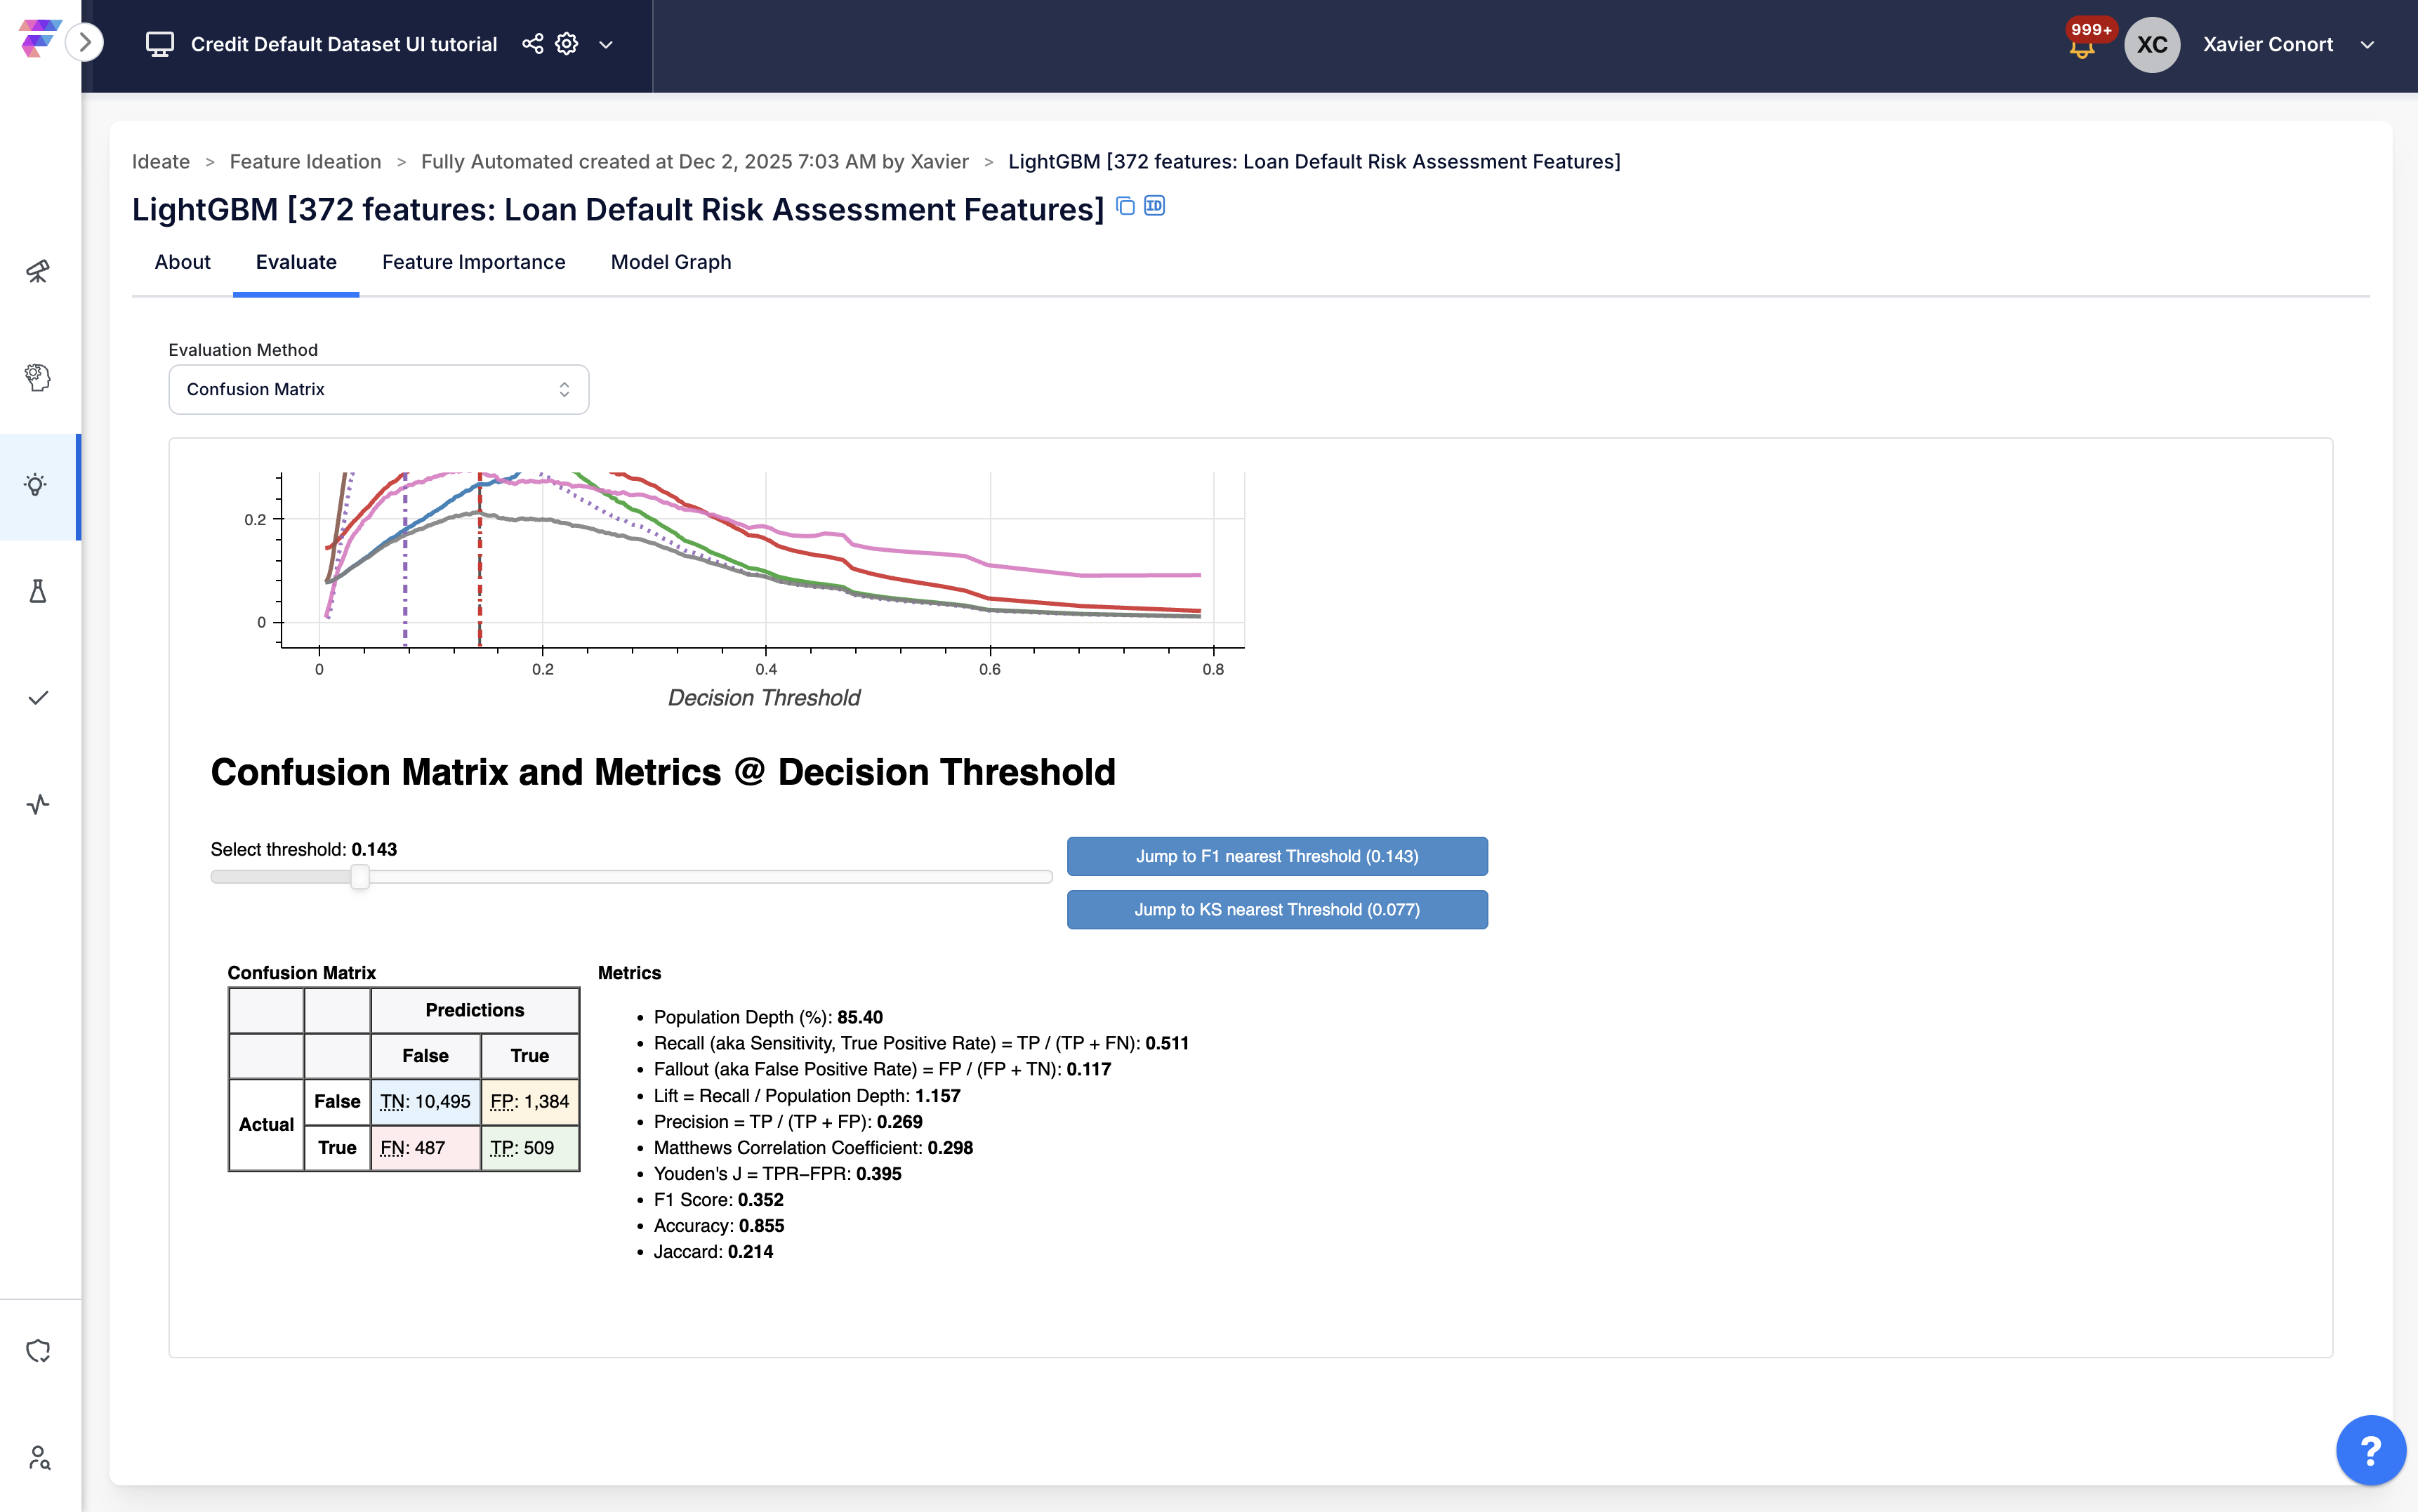
Task: Click the notification bell with the 999+ badge
Action: pos(2082,47)
